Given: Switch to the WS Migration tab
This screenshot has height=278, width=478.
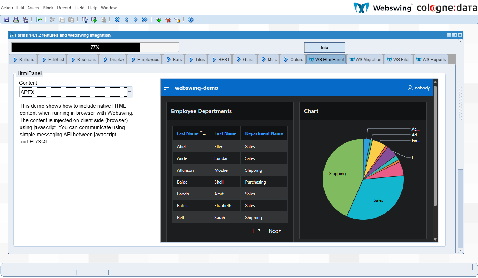Looking at the screenshot, I should [365, 60].
